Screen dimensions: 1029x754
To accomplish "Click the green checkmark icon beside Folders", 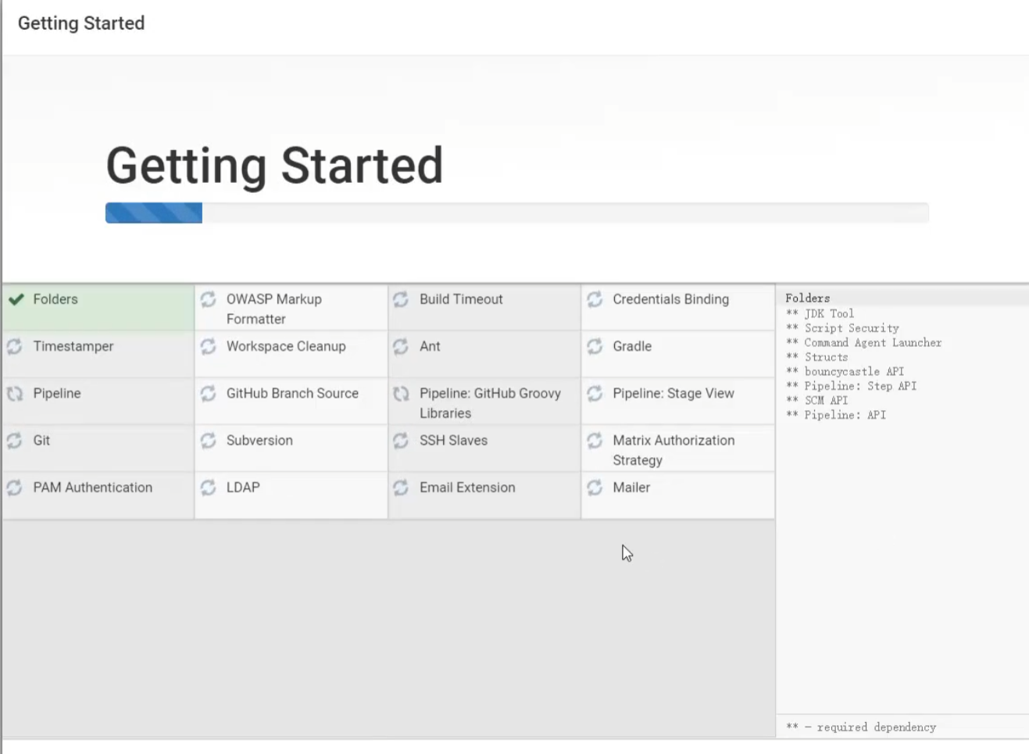I will pyautogui.click(x=16, y=299).
